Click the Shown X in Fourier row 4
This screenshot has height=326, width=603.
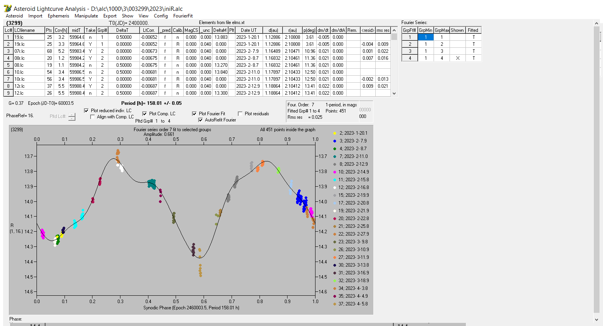[x=457, y=58]
